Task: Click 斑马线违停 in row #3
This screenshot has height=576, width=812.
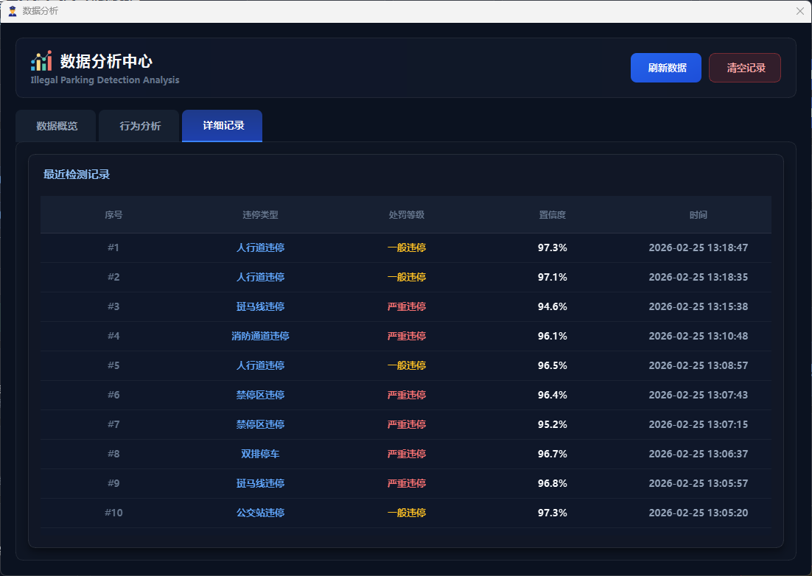Action: 261,306
